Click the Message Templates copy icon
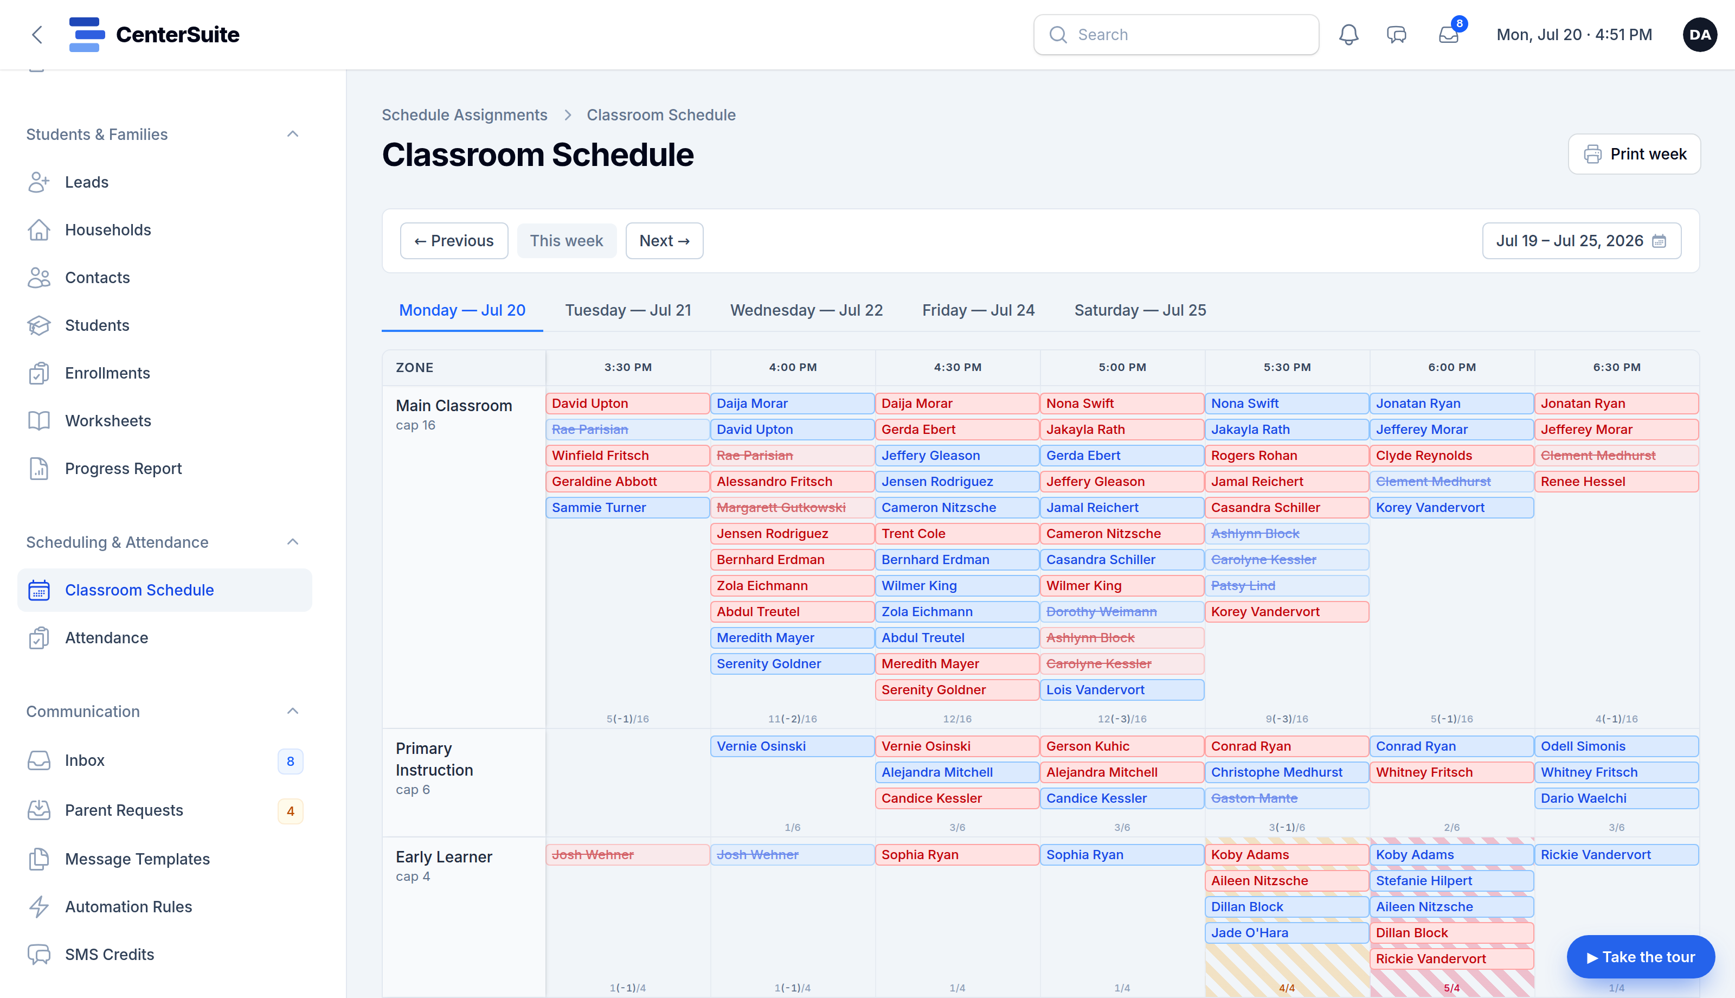Viewport: 1735px width, 998px height. click(39, 859)
